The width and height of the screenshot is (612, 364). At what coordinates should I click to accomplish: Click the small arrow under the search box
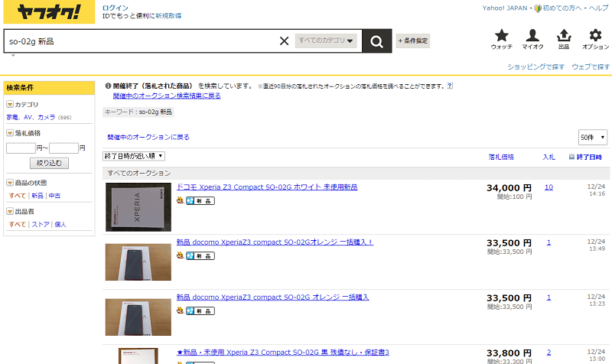coord(13,56)
